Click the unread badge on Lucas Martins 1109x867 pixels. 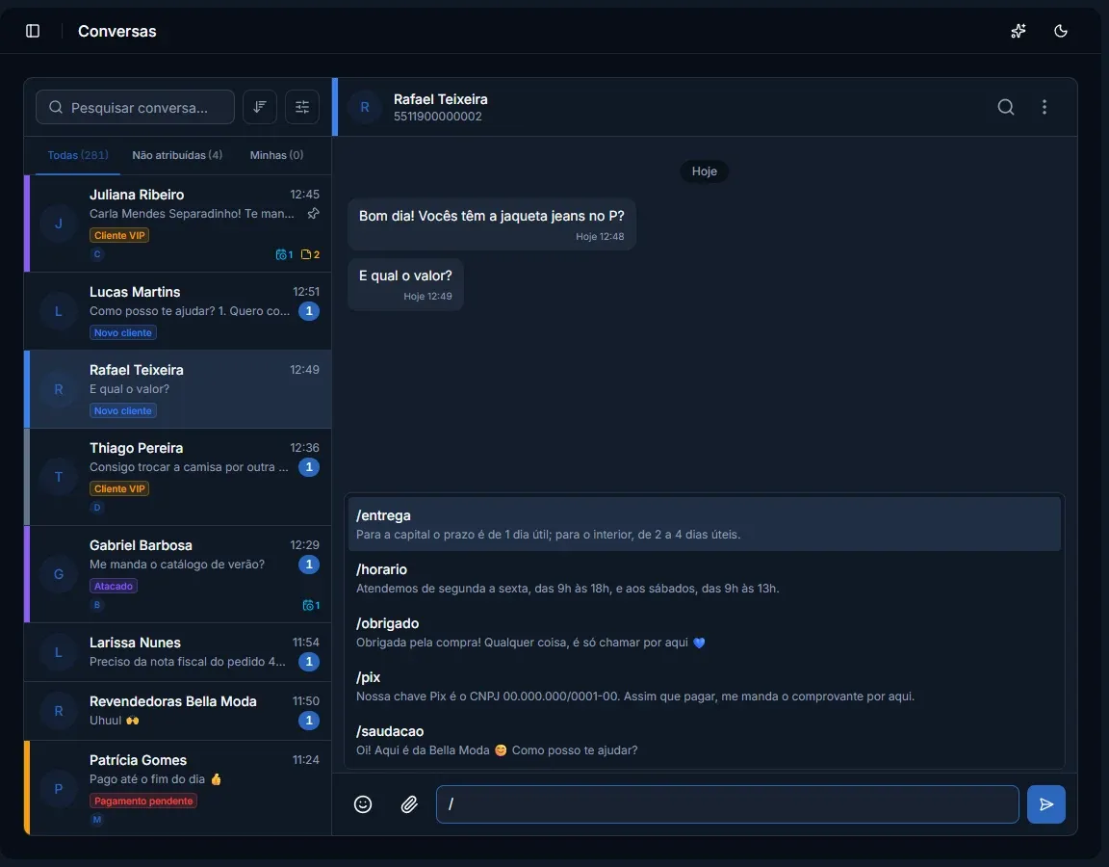309,311
